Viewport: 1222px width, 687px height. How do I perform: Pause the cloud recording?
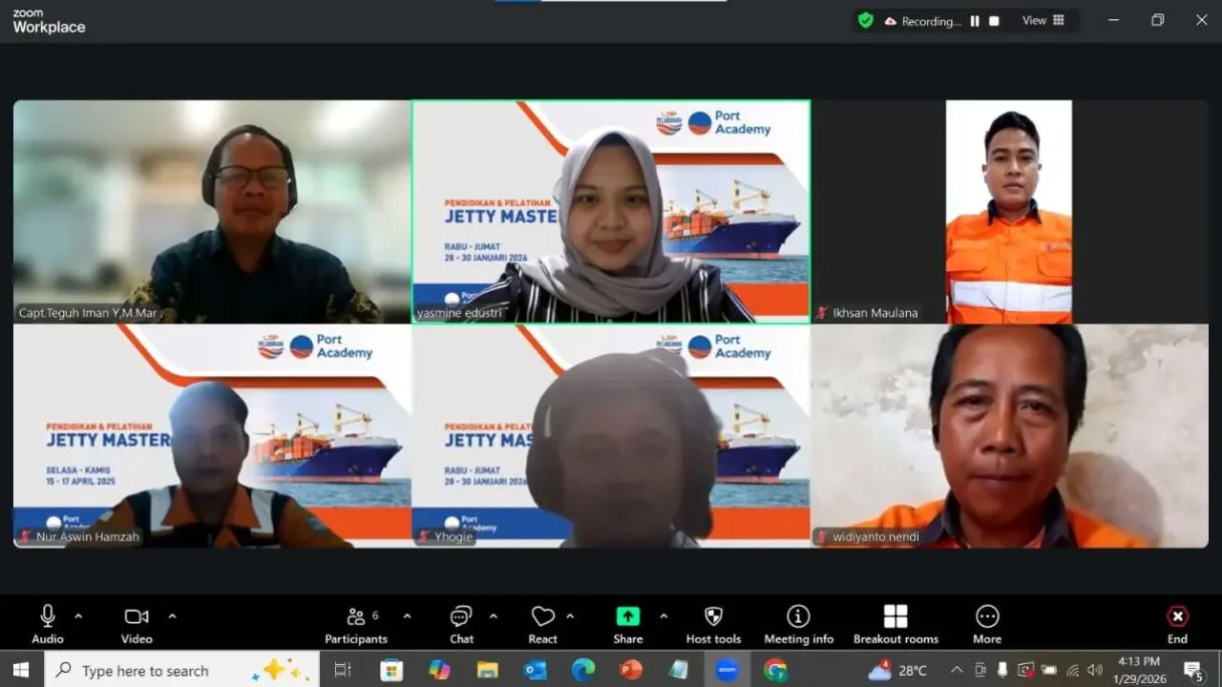coord(975,21)
